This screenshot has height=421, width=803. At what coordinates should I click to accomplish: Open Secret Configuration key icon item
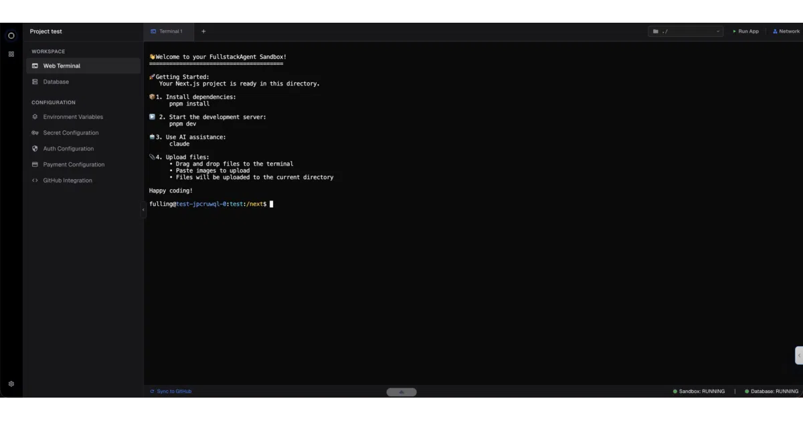pyautogui.click(x=84, y=133)
